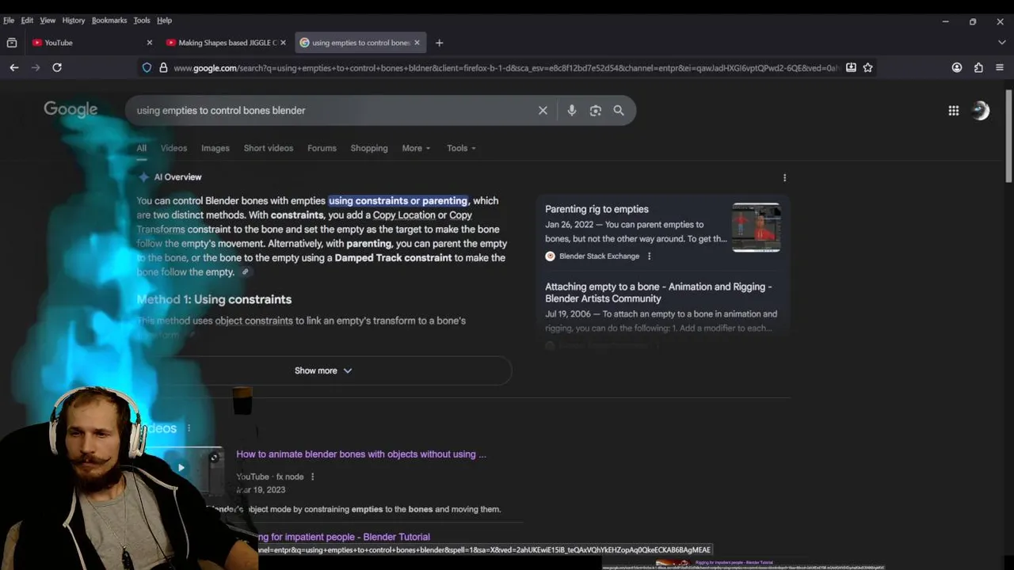Open the Google account avatar
1014x570 pixels.
(x=981, y=111)
